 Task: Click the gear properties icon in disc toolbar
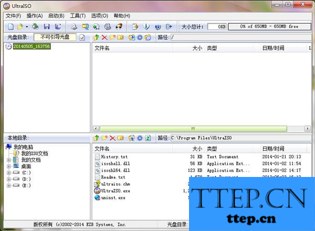tap(140, 37)
